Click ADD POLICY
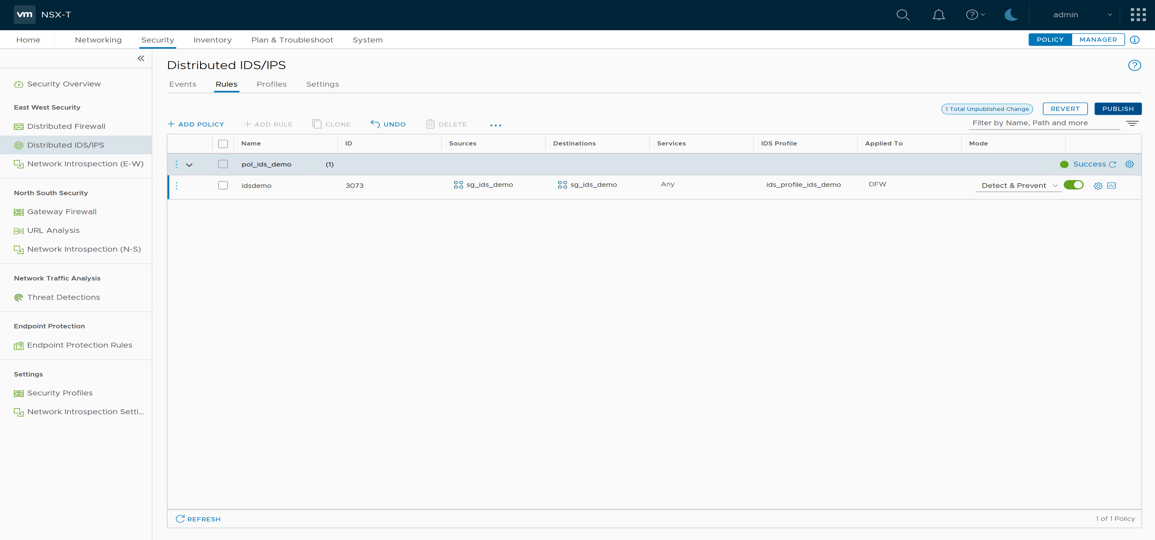 coord(196,124)
